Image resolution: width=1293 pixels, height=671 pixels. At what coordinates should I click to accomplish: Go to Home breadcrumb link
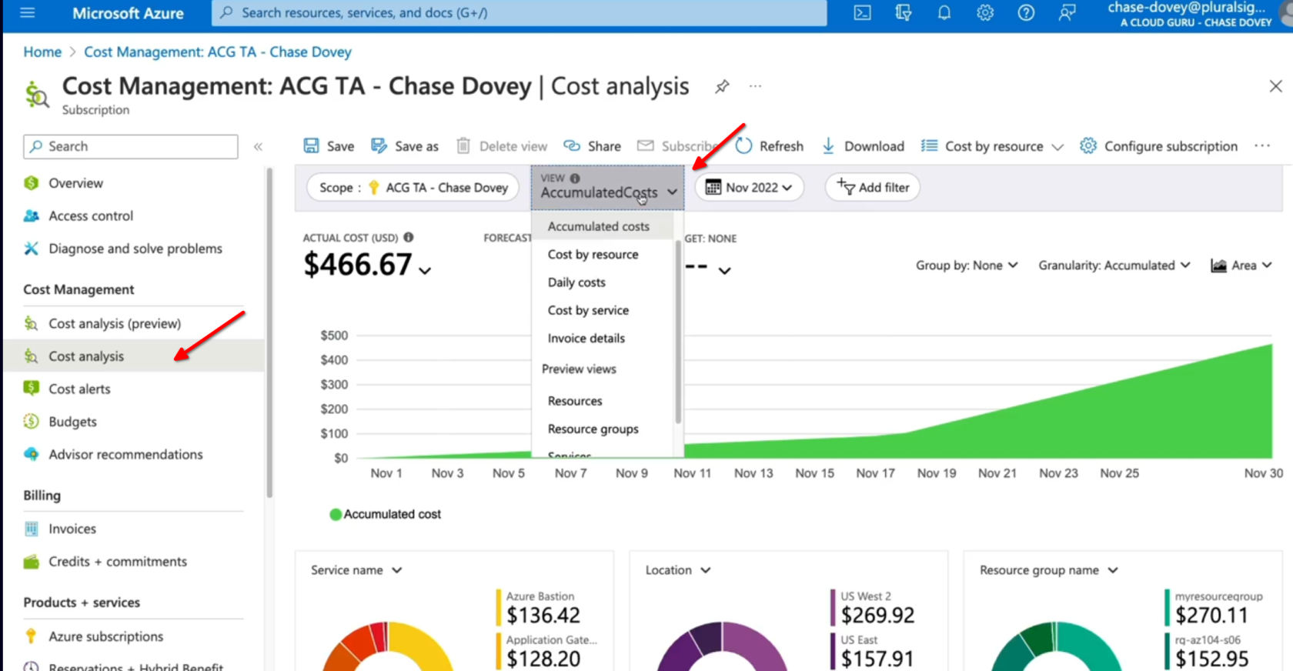(42, 52)
